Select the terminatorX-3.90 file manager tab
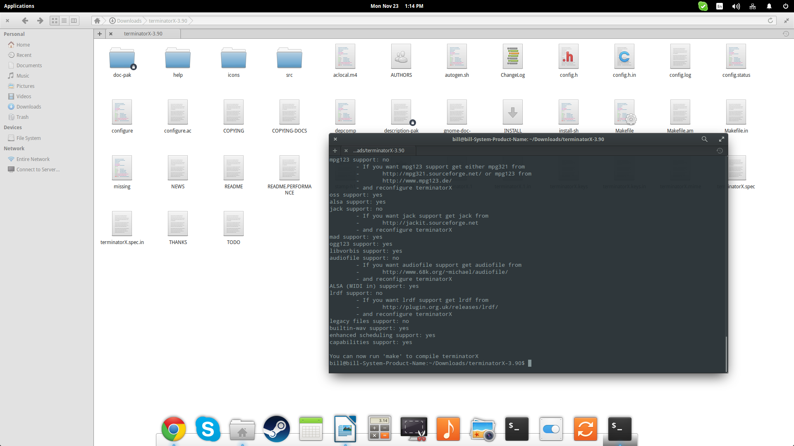 [x=143, y=34]
